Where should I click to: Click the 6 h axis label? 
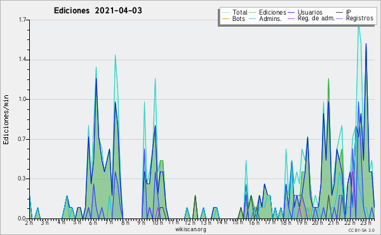tap(93, 222)
